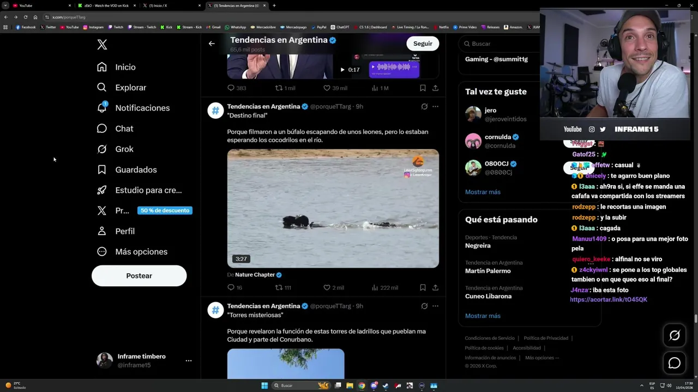Viewport: 698px width, 392px height.
Task: Click the X logo in sidebar
Action: pyautogui.click(x=102, y=45)
